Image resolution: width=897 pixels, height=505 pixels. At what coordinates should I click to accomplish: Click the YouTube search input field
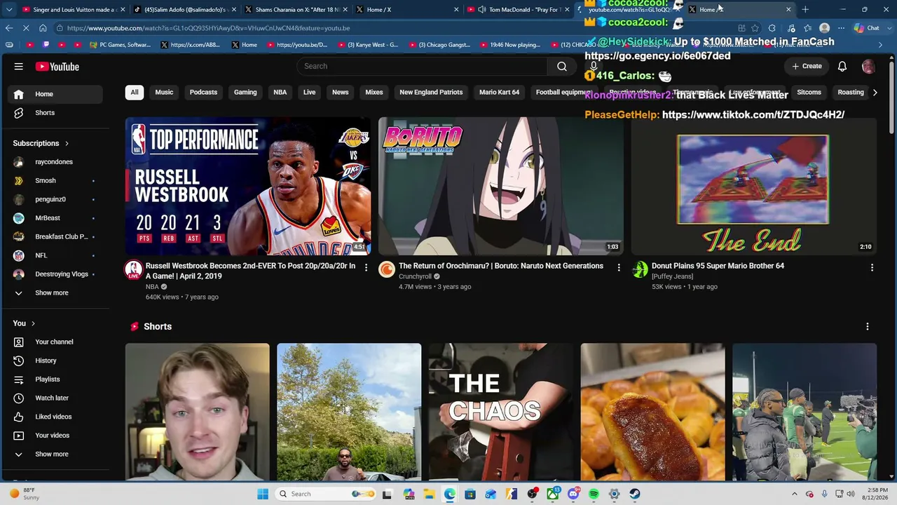coord(422,66)
